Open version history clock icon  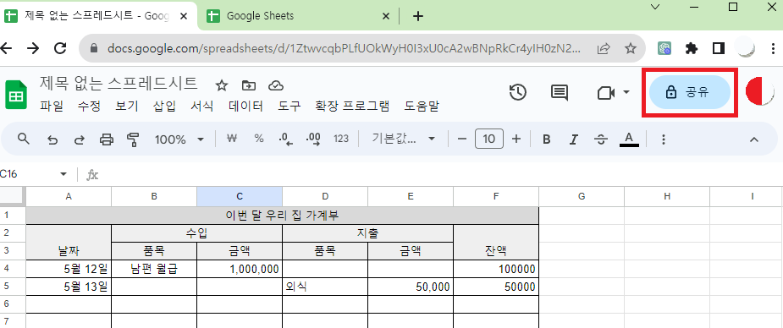pyautogui.click(x=518, y=92)
